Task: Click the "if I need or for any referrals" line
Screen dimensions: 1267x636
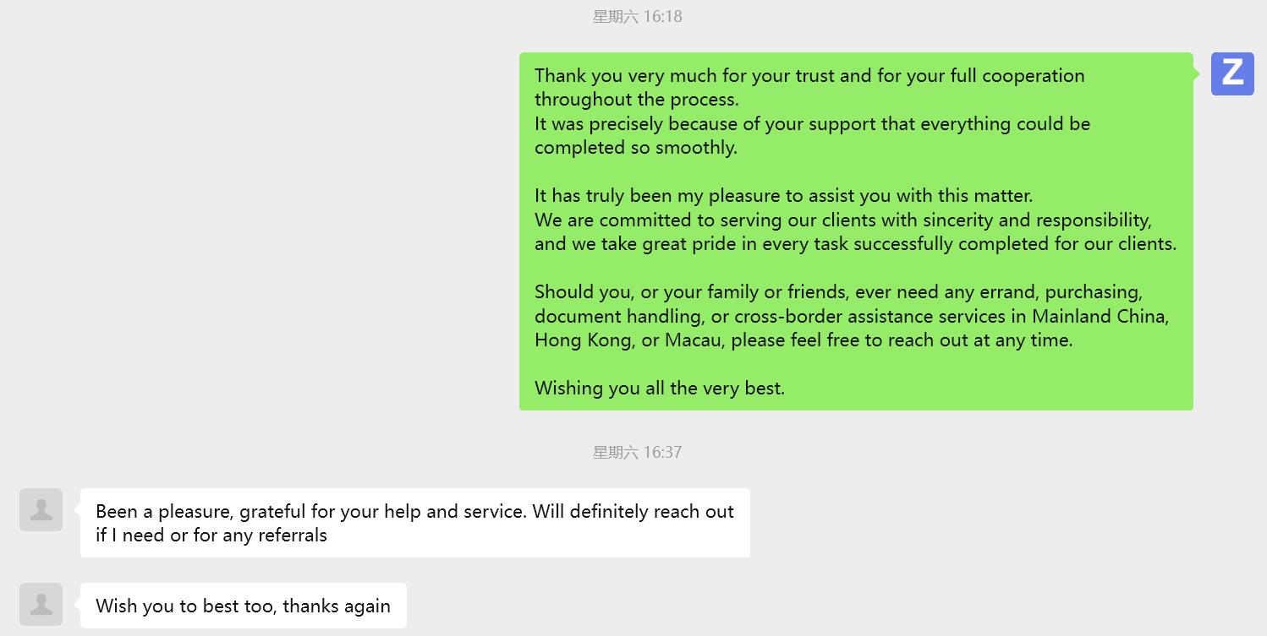Action: 211,535
